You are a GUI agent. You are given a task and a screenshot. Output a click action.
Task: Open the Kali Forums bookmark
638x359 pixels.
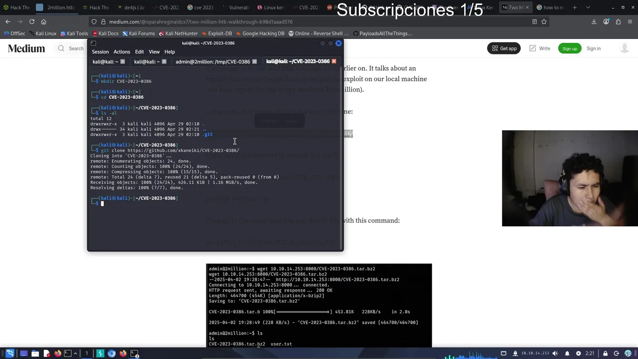click(139, 33)
